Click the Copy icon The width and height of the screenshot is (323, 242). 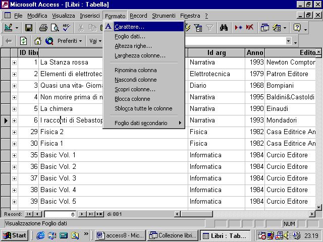tap(93, 28)
